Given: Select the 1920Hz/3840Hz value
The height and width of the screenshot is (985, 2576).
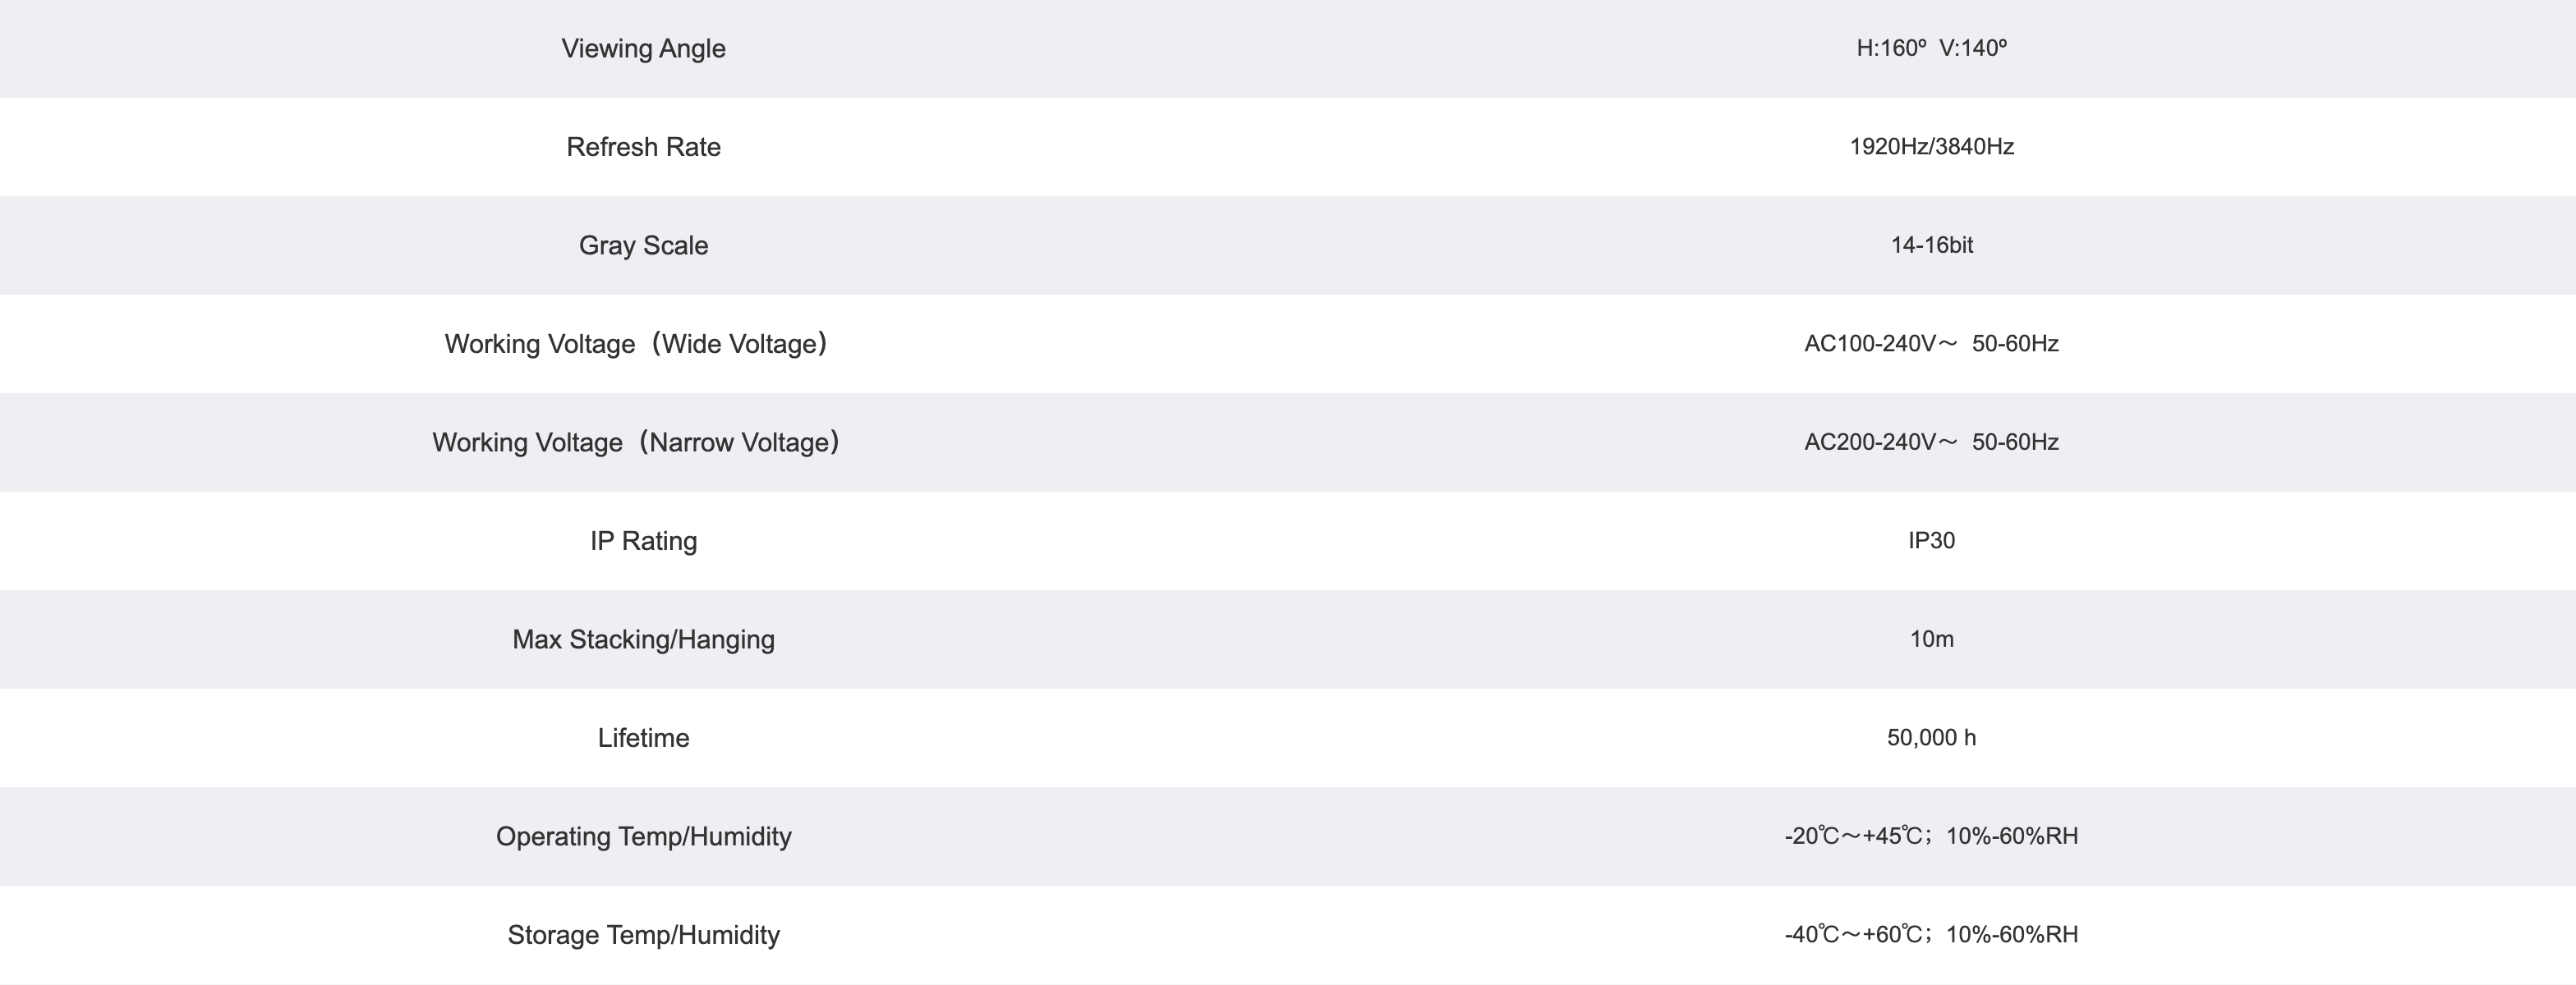Looking at the screenshot, I should pyautogui.click(x=1931, y=147).
